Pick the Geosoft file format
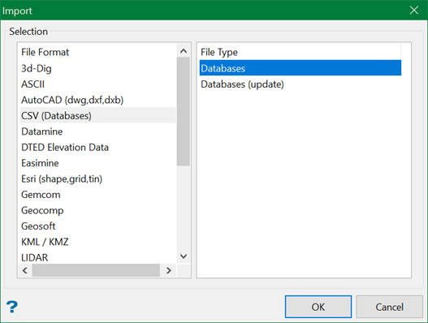 98,226
